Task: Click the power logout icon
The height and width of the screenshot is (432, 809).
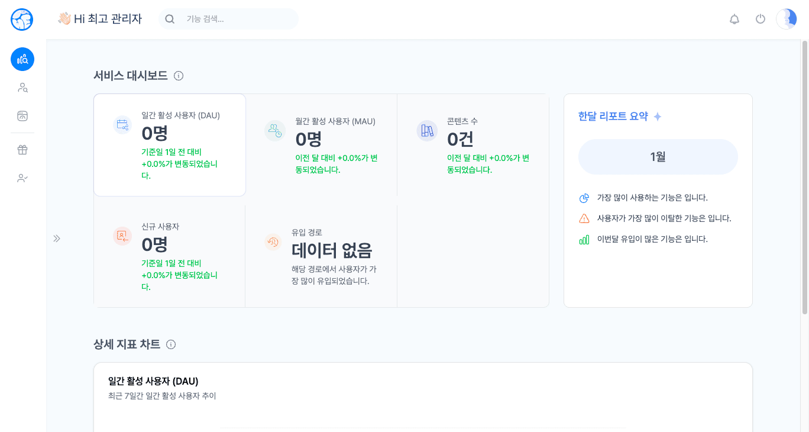Action: pos(761,19)
